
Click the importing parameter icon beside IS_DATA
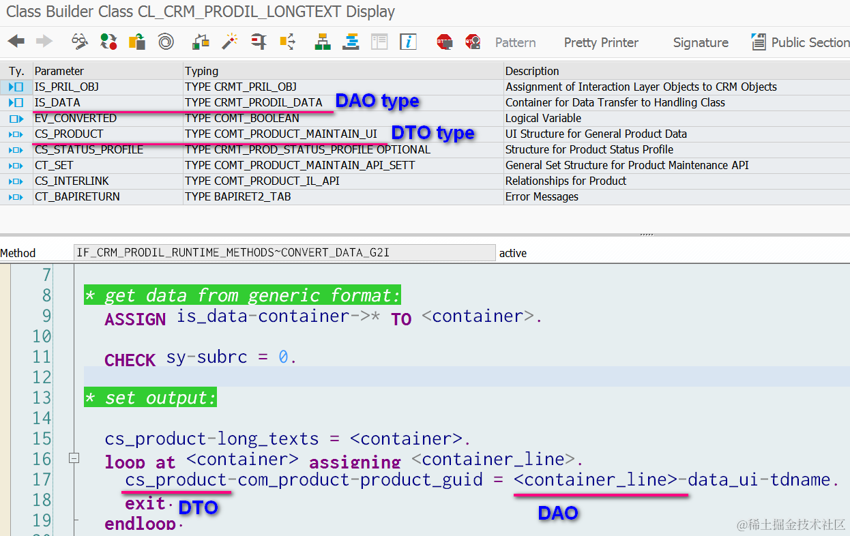click(x=16, y=102)
